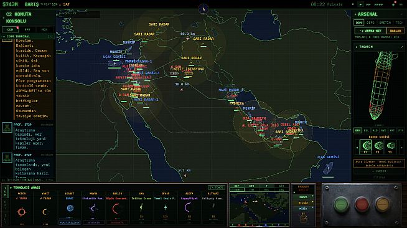Select the MOTOR technology node icon

(22, 212)
